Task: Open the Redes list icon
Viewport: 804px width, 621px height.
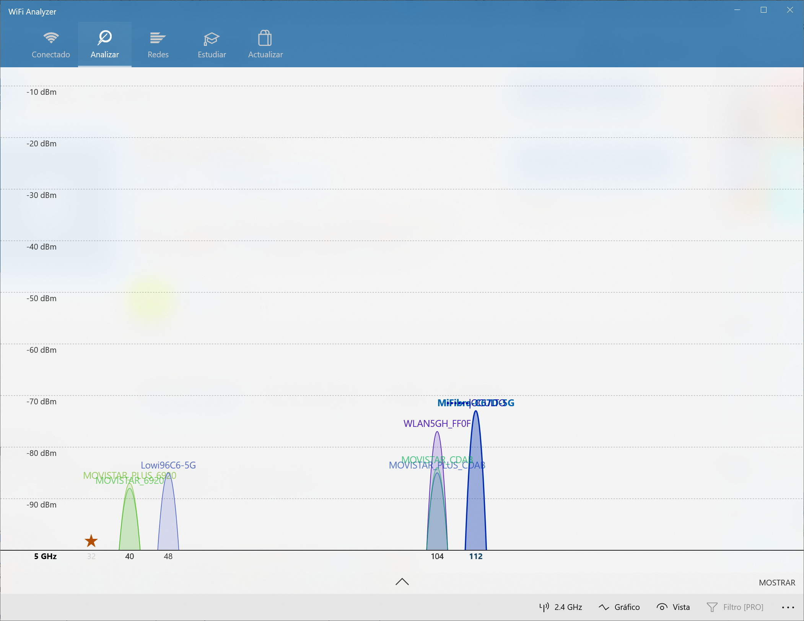Action: 158,38
